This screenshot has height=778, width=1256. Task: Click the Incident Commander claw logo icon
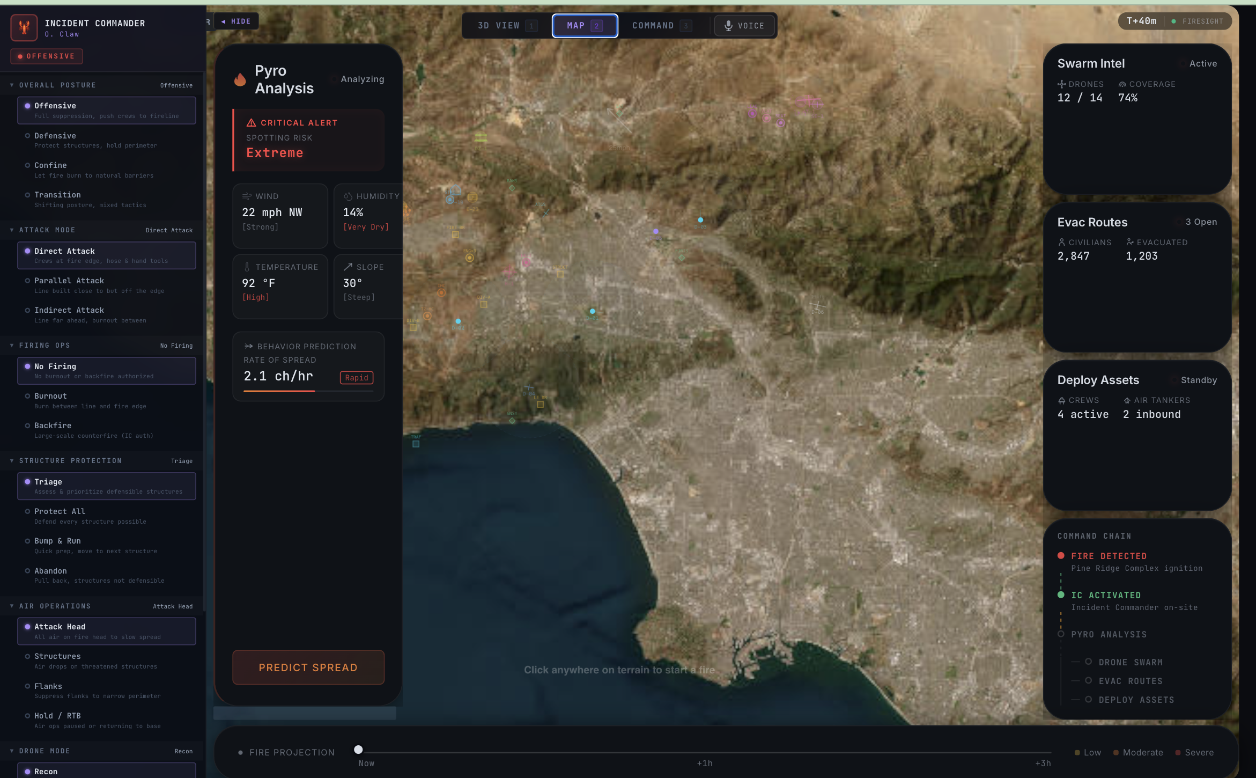[x=24, y=27]
